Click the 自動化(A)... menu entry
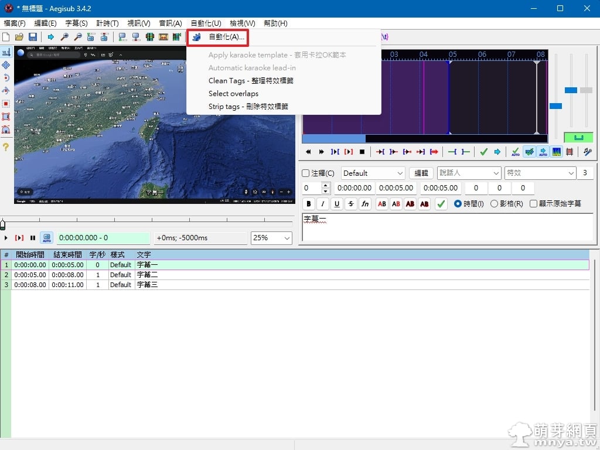 (226, 37)
